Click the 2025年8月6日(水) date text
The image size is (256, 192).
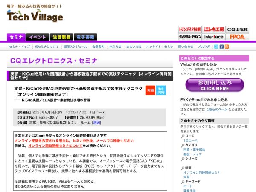[47, 112]
